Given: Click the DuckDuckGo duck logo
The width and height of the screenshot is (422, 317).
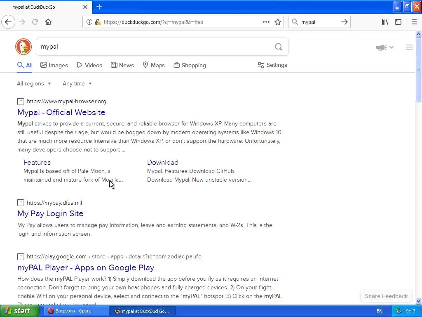Looking at the screenshot, I should click(x=23, y=47).
